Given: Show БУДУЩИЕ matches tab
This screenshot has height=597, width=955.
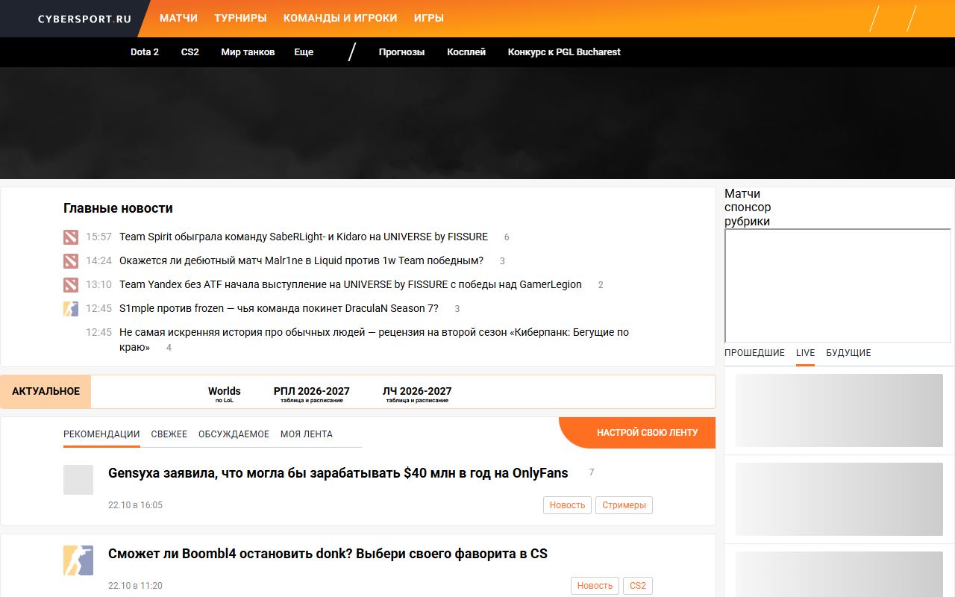Looking at the screenshot, I should pos(848,353).
